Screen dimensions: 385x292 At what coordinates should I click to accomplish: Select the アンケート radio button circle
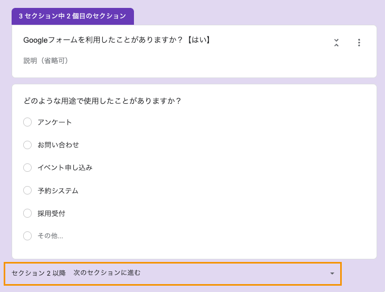pos(27,122)
